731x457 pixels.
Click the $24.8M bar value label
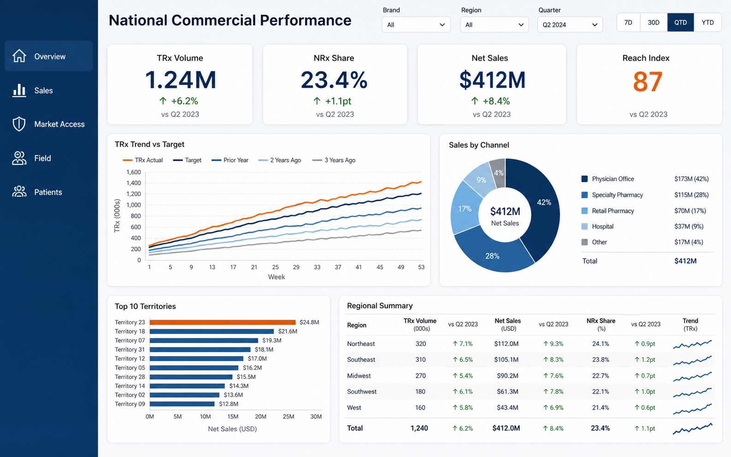309,322
